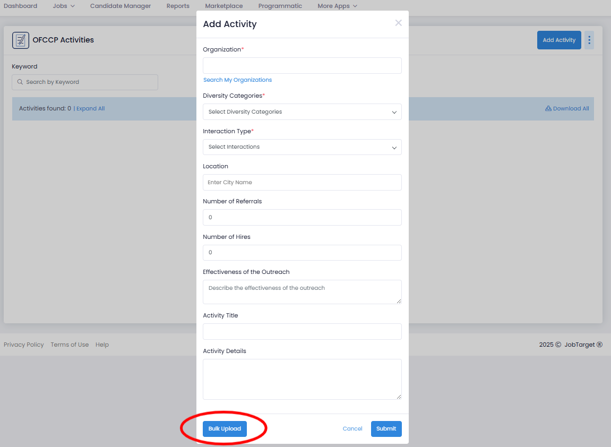Click the Location city name field

(x=302, y=183)
